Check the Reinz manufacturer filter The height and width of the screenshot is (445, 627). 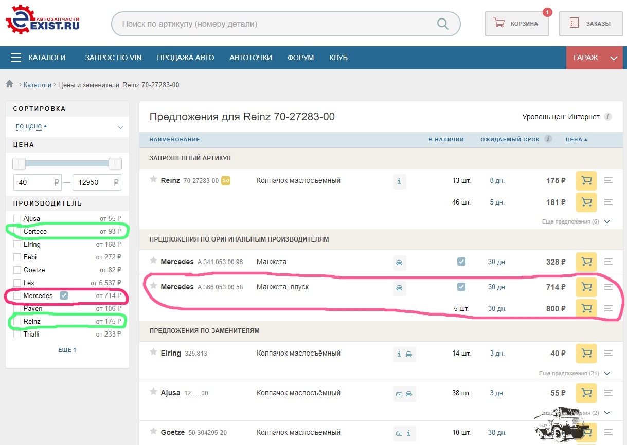pyautogui.click(x=17, y=322)
